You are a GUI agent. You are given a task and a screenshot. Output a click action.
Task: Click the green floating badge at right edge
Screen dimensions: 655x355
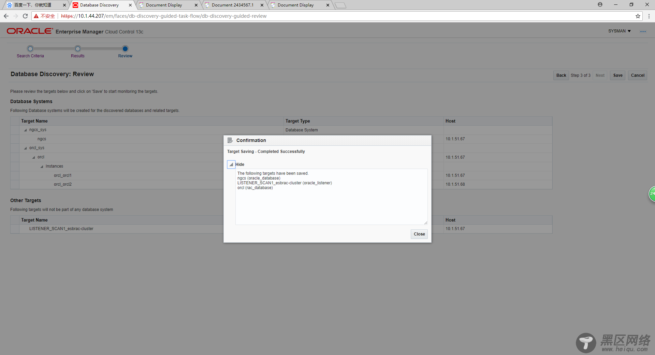[652, 194]
